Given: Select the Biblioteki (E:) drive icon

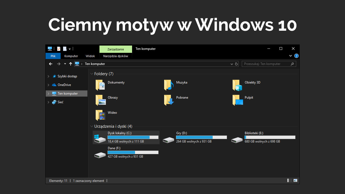Looking at the screenshot, I should tap(237, 140).
